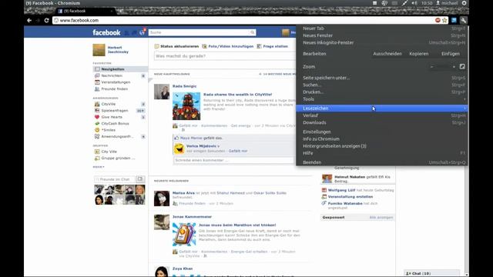
Task: Click Gruppe gründen link
Action: coord(118,158)
